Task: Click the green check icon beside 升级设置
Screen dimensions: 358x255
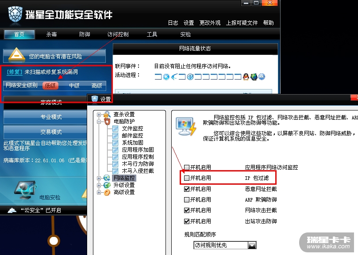Action: tap(107, 185)
